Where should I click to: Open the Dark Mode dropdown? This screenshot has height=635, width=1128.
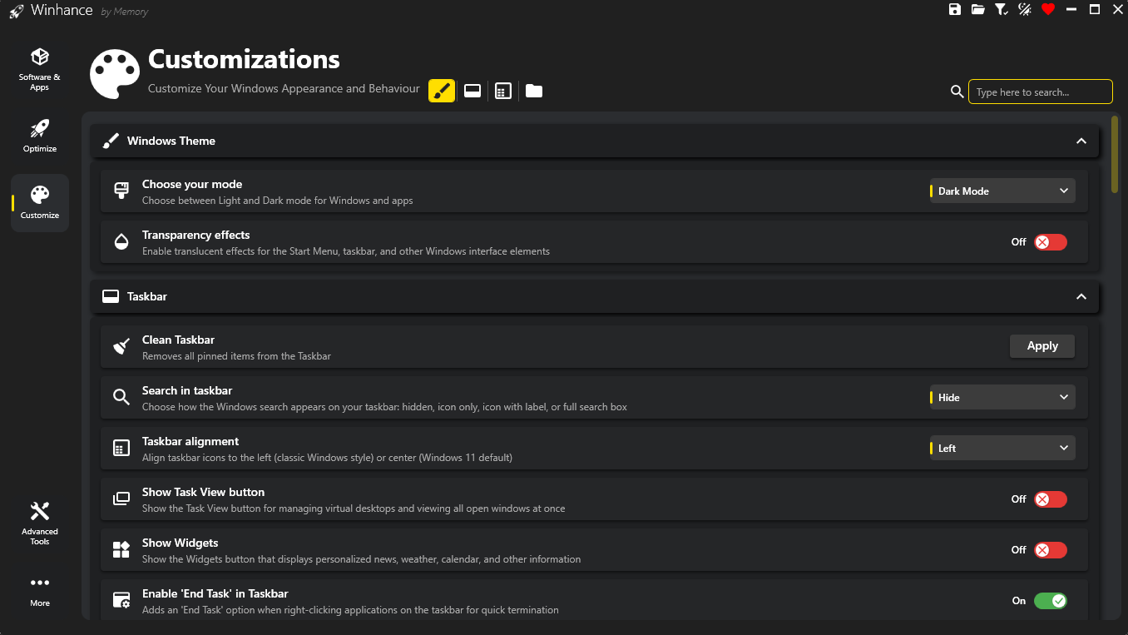click(1002, 191)
